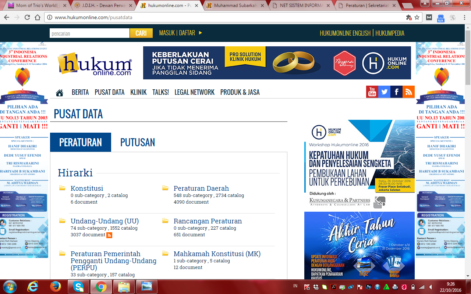Click the dark M extension icon
The width and height of the screenshot is (471, 294).
pos(429,17)
